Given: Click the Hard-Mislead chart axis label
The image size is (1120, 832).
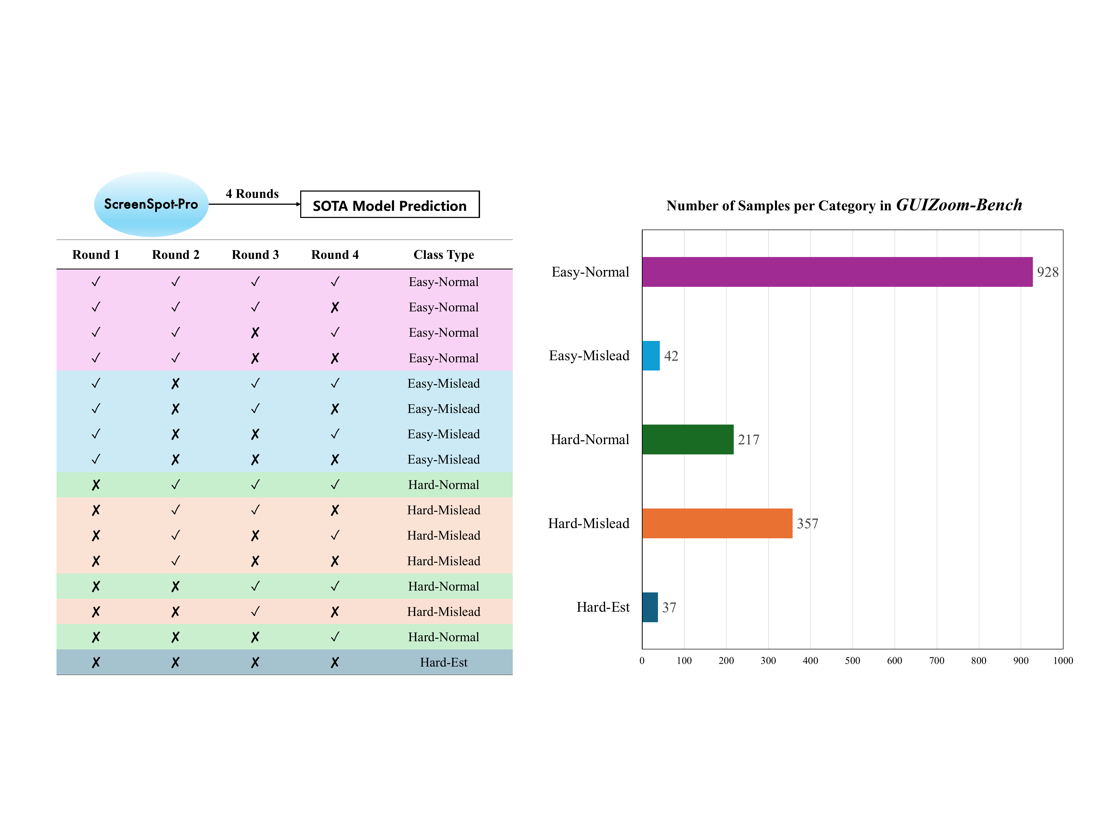Looking at the screenshot, I should (589, 523).
